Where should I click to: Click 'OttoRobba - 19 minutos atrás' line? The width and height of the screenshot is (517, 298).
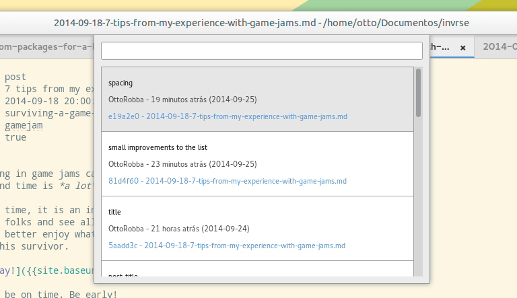(x=182, y=100)
